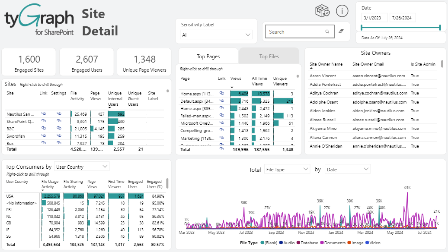Open the link icon for Swordfish site
The width and height of the screenshot is (448, 252).
(44, 136)
